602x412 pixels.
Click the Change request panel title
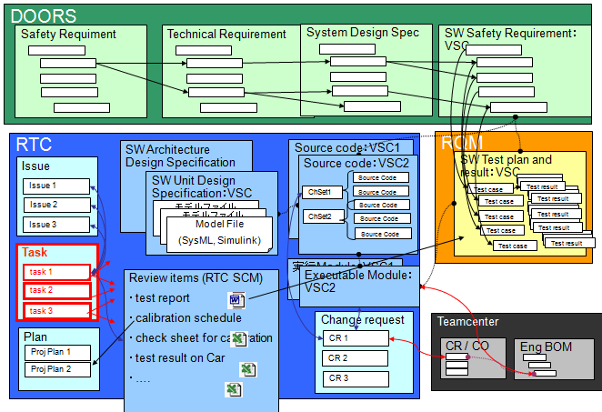click(363, 319)
